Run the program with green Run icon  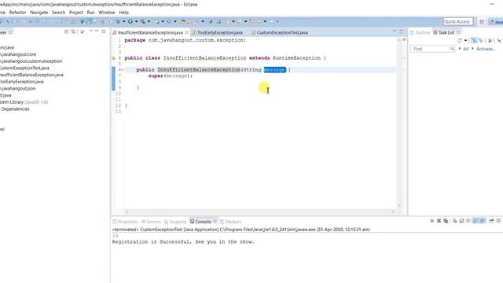(130, 21)
